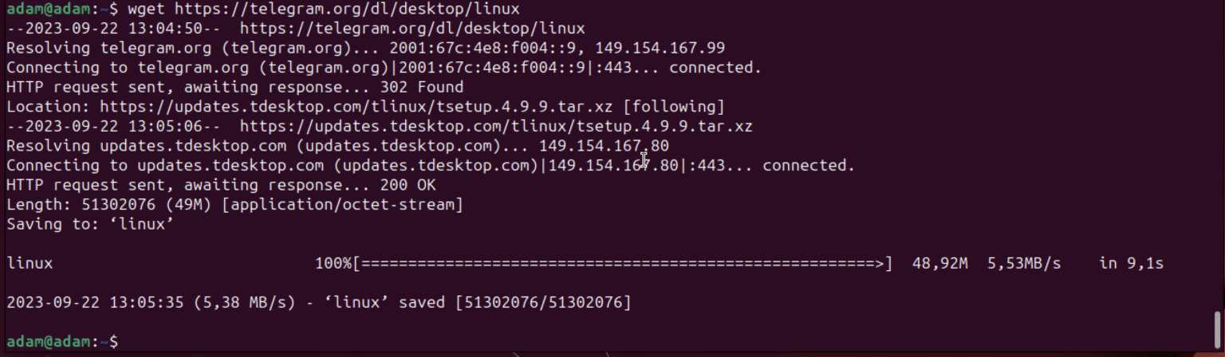Click the "in 9,1s" elapsed time
The image size is (1225, 357).
(x=1131, y=263)
